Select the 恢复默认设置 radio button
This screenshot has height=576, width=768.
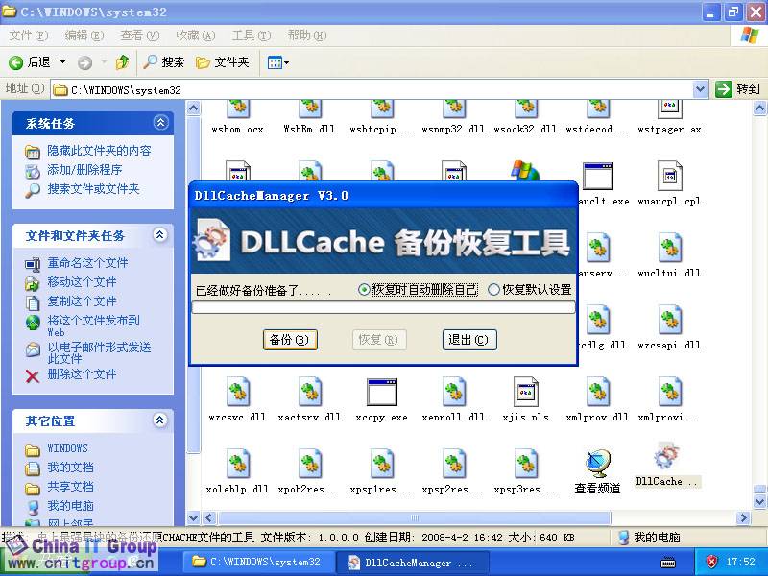(x=493, y=290)
